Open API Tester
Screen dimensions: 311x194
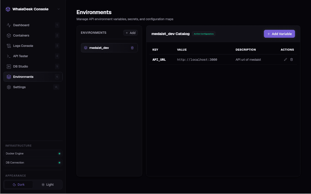33,56
